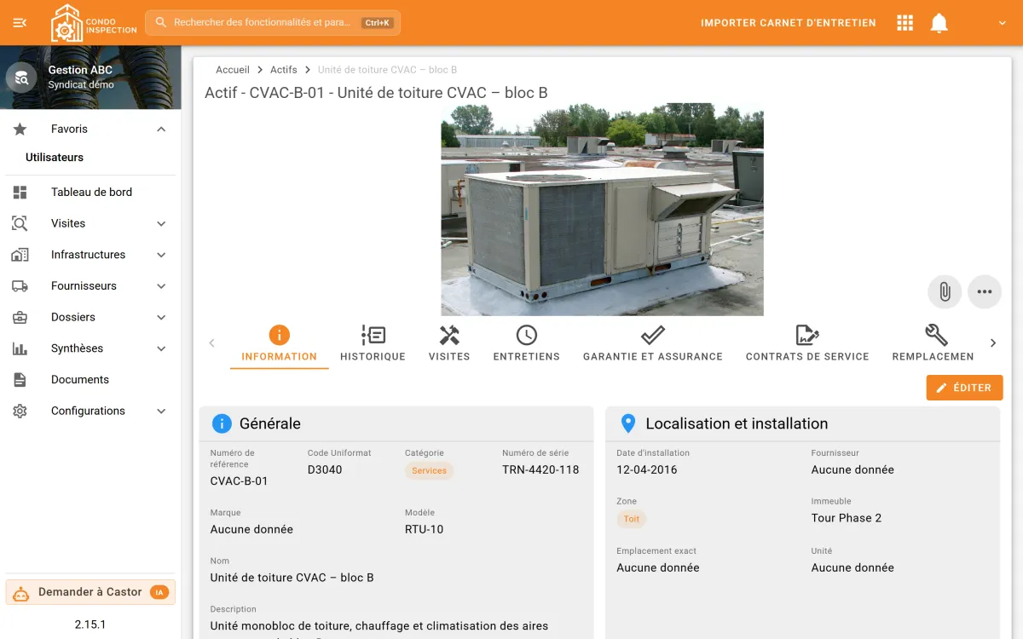The image size is (1023, 639).
Task: Open the rooftop CVAC unit photo
Action: pyautogui.click(x=602, y=210)
